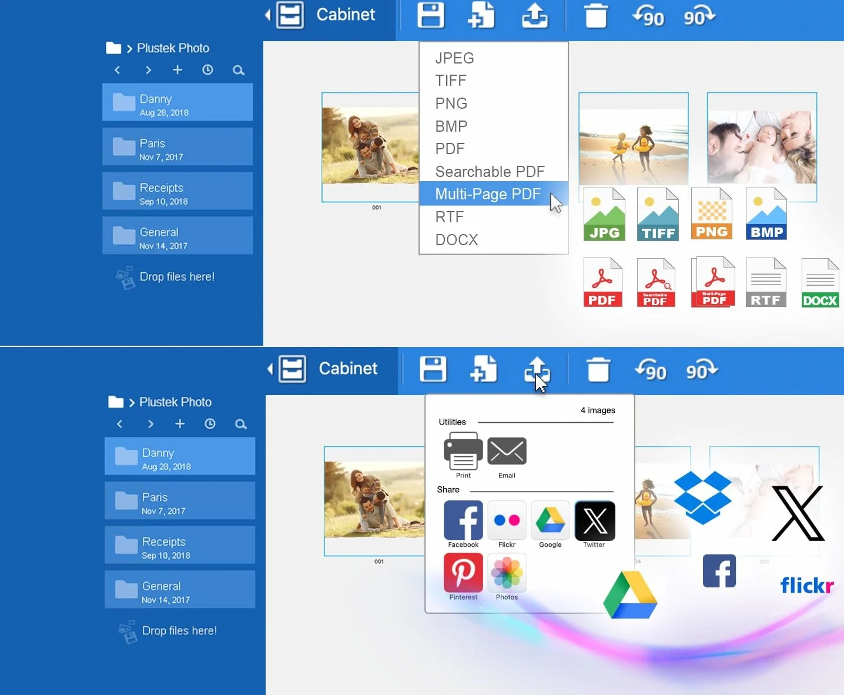Image resolution: width=844 pixels, height=695 pixels.
Task: Click the Plustek Photo breadcrumb in the format-list window
Action: [x=173, y=48]
